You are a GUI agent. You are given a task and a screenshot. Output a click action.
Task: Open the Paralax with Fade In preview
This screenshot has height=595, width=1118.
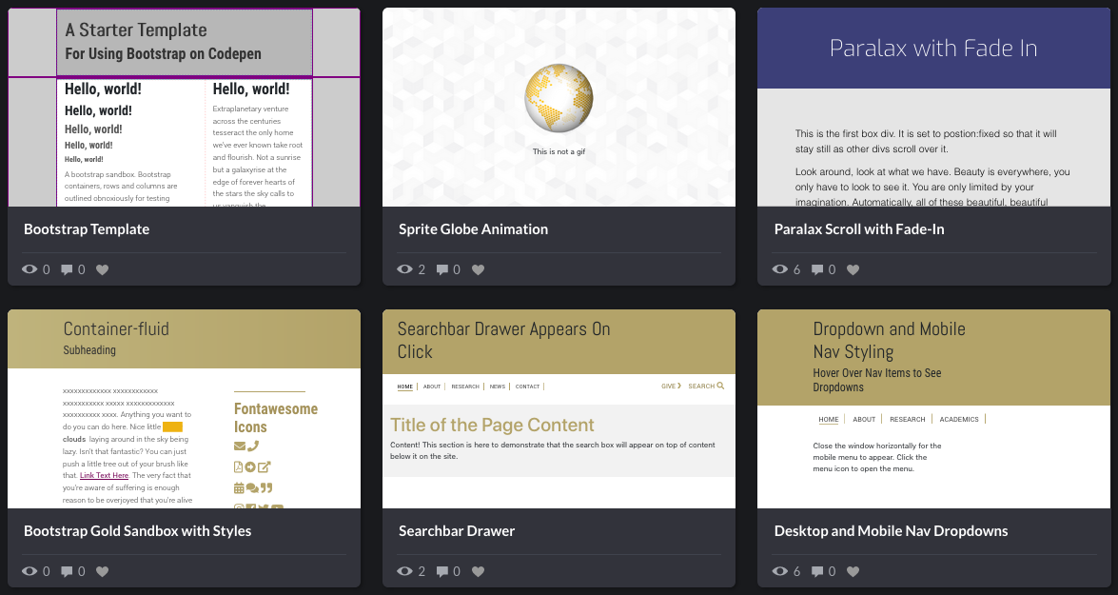click(x=933, y=107)
